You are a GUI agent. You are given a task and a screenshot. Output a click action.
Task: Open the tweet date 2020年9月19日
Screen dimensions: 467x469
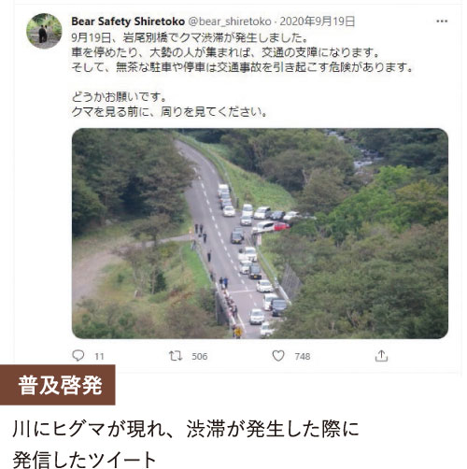(x=318, y=21)
